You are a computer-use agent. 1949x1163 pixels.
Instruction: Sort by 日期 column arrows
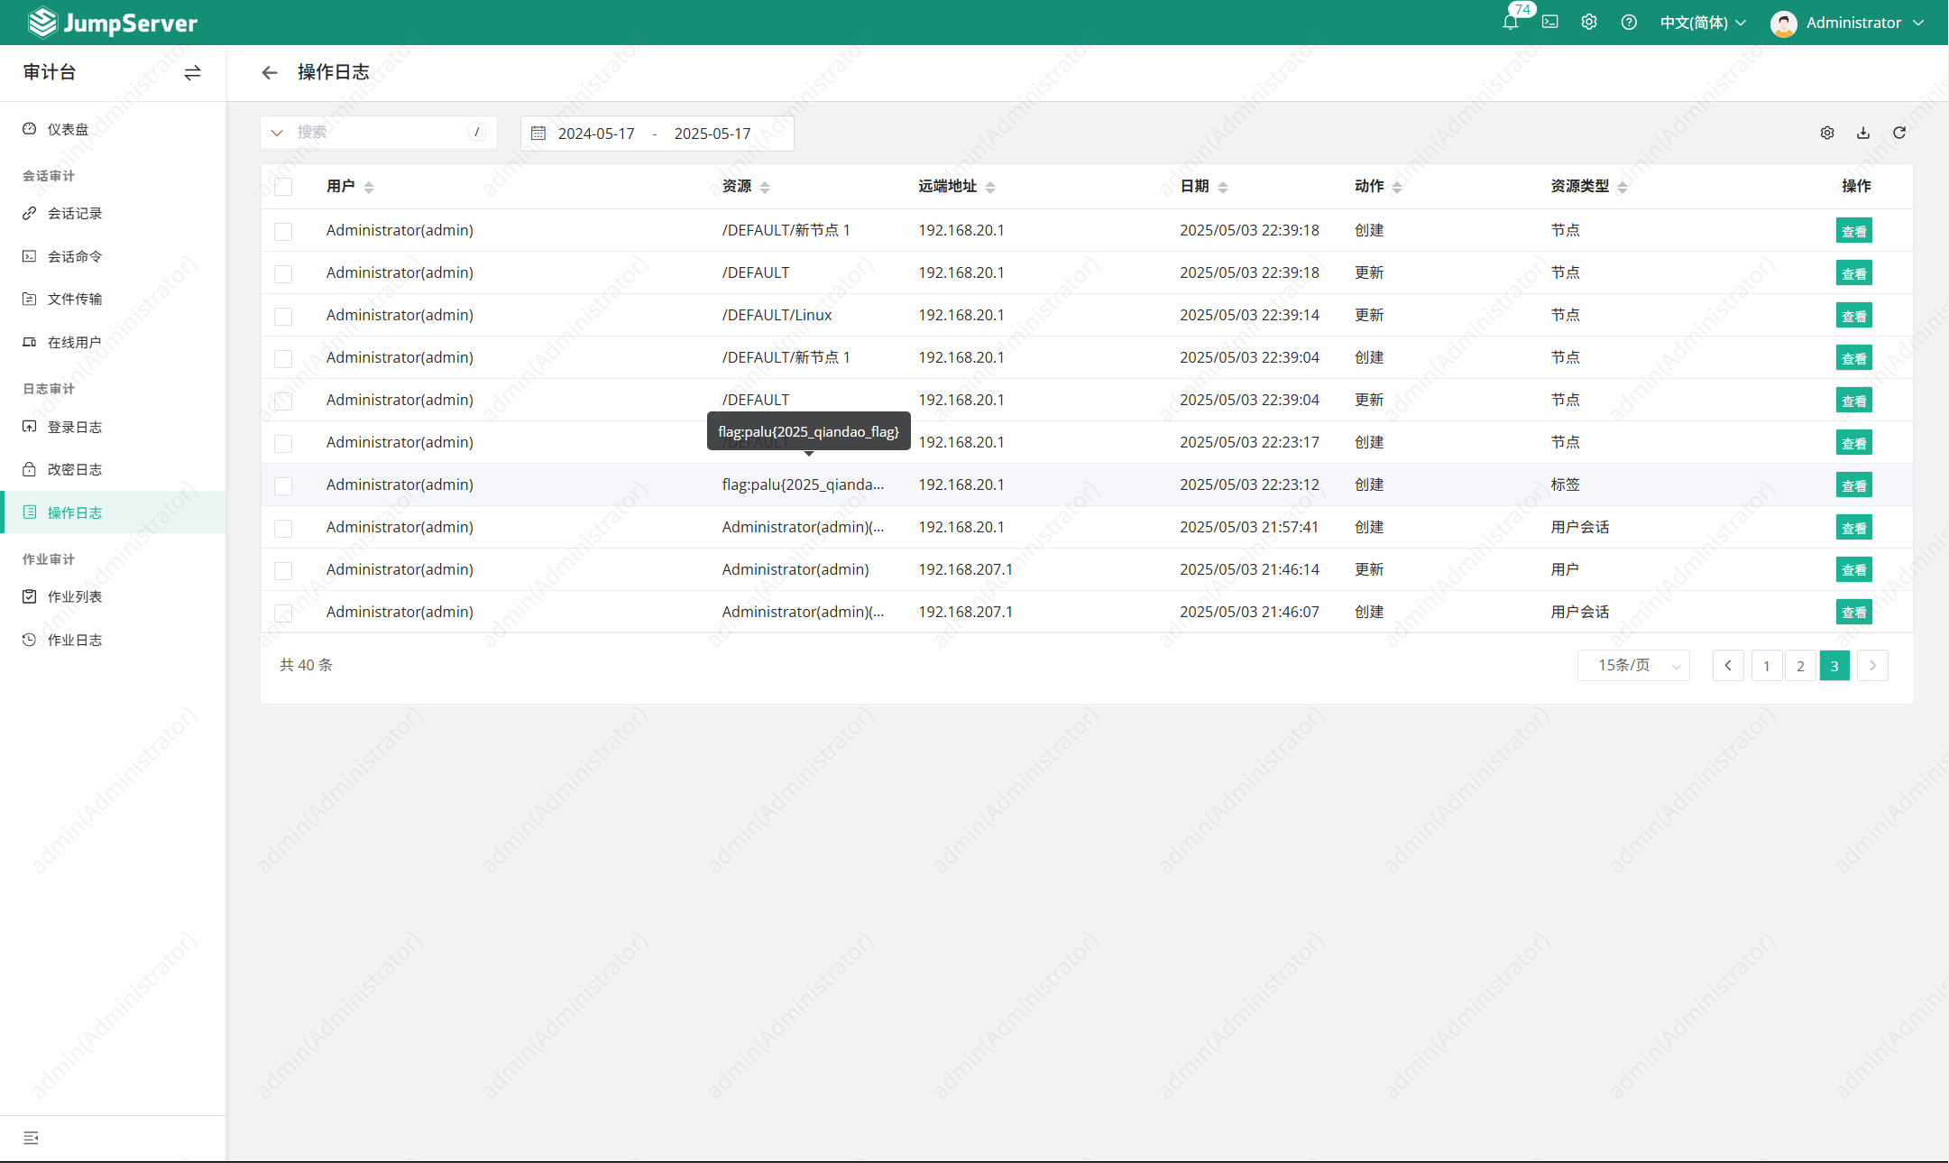click(1223, 188)
